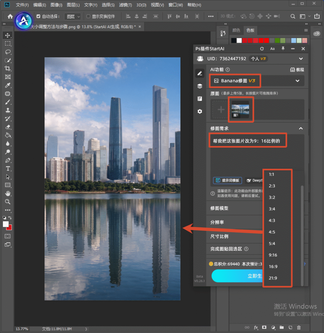Image resolution: width=324 pixels, height=333 pixels.
Task: Select the History Brush tool
Action: 8,118
